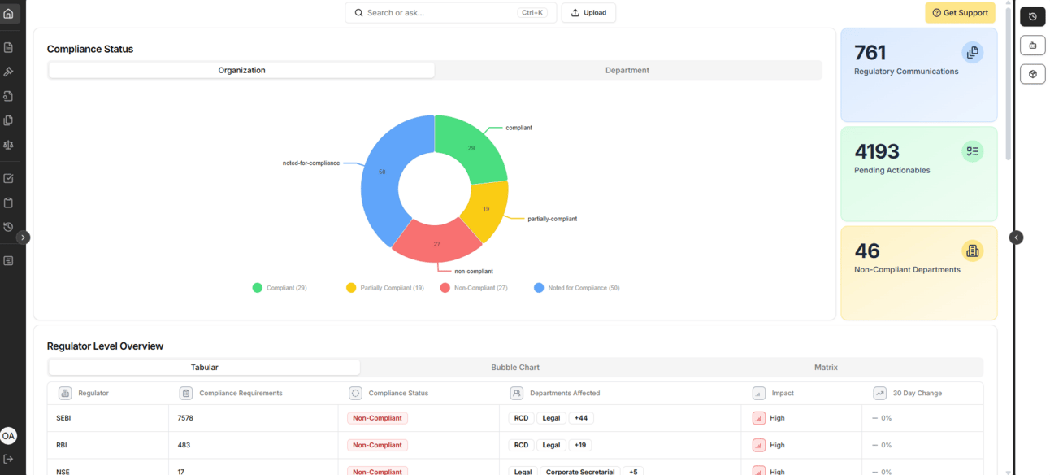Viewport: 1050px width, 475px height.
Task: Click the OA user avatar
Action: 8,436
